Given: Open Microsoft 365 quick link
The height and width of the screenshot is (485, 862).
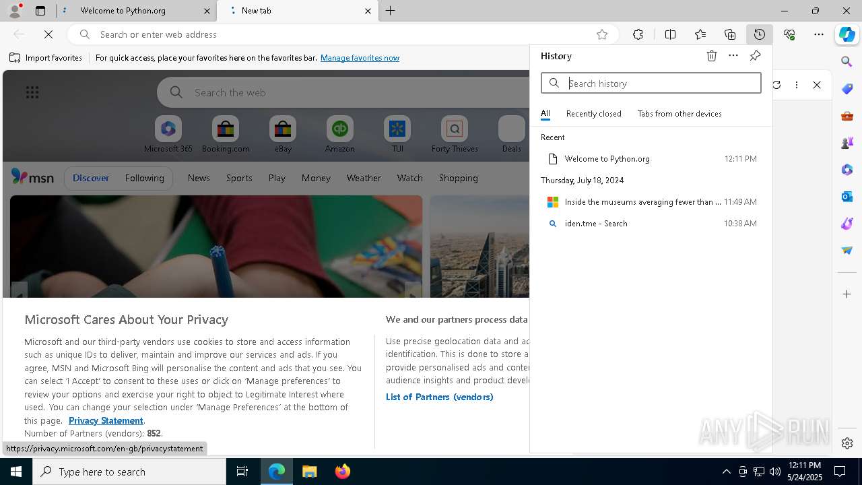Looking at the screenshot, I should coord(168,135).
